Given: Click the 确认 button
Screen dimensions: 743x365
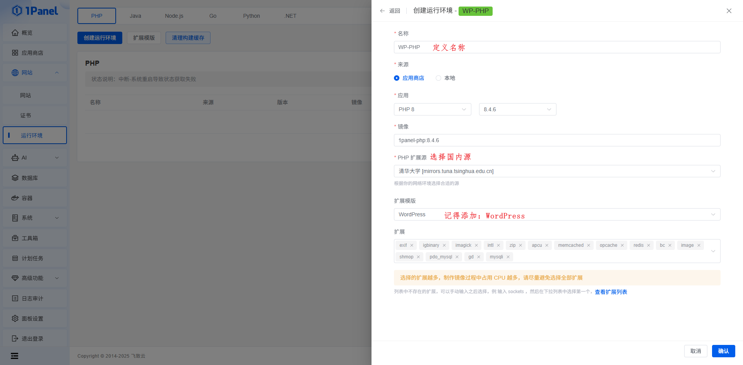Looking at the screenshot, I should click(x=724, y=351).
